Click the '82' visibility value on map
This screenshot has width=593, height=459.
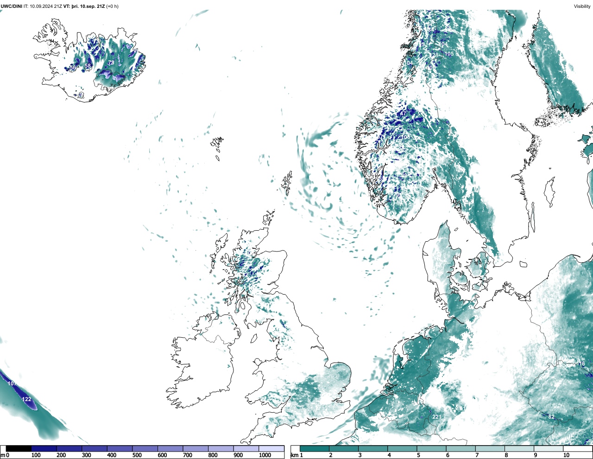(551, 417)
